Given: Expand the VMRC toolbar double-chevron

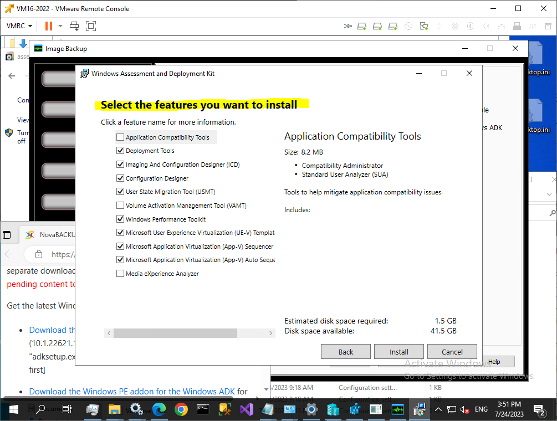Looking at the screenshot, I should [x=348, y=26].
